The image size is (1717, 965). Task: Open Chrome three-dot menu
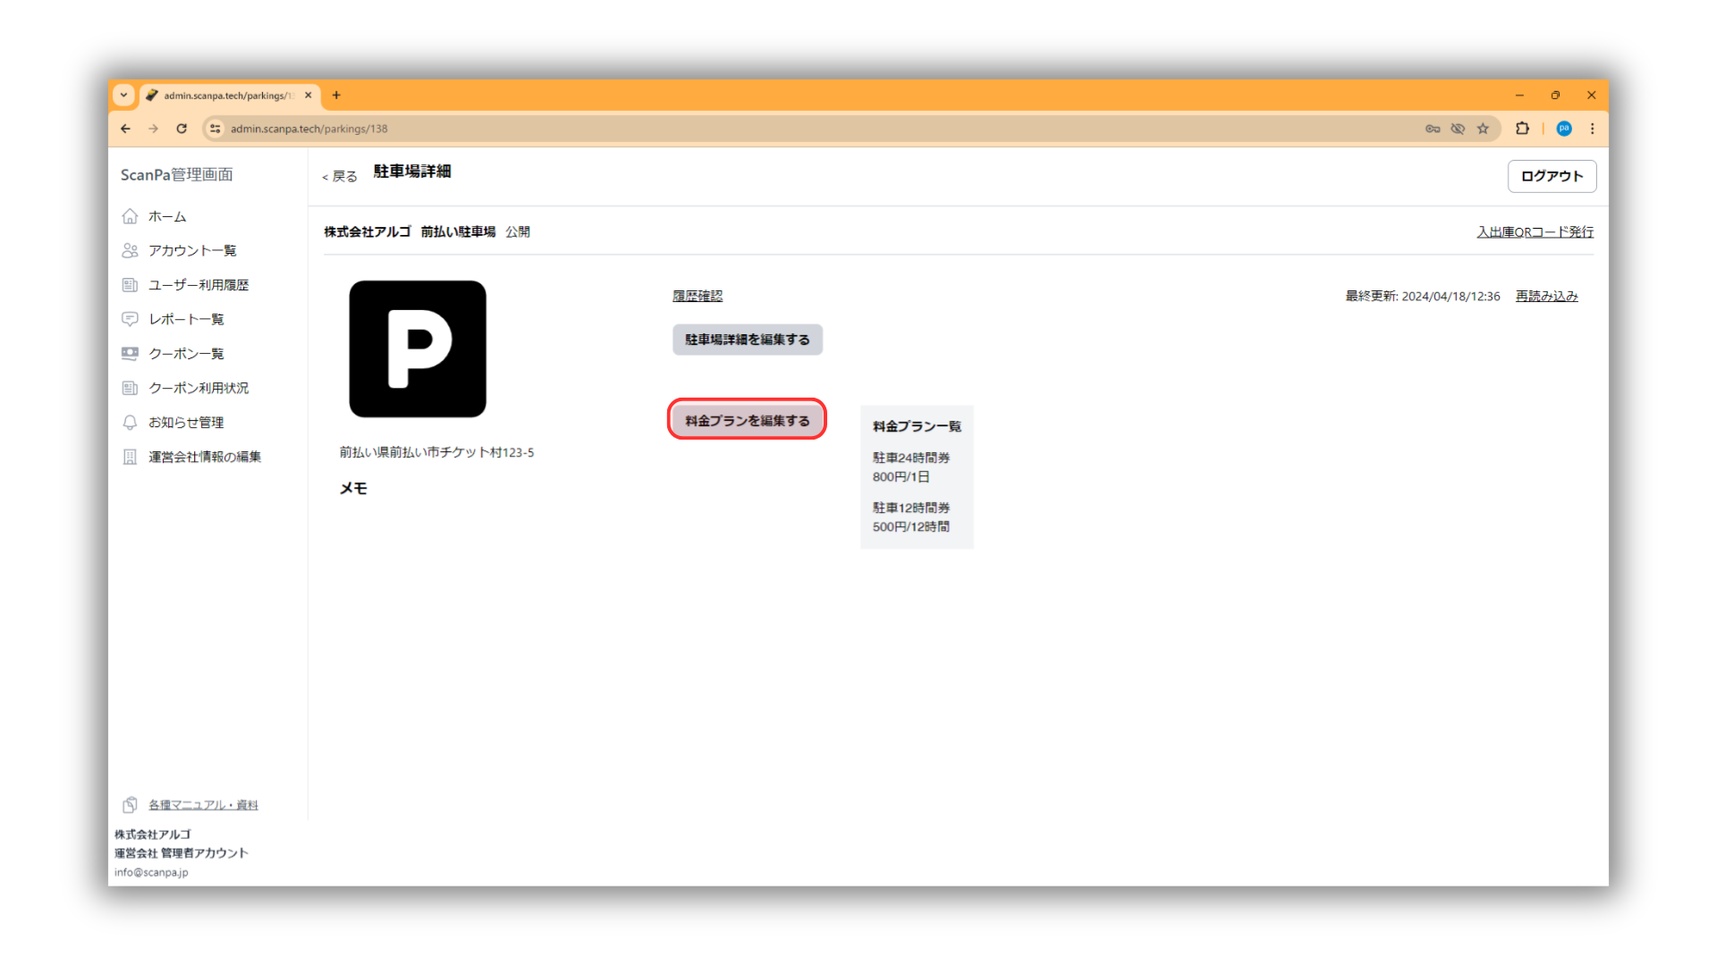[1592, 129]
